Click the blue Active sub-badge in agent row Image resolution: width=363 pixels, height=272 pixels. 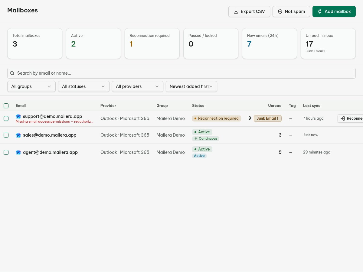(199, 156)
